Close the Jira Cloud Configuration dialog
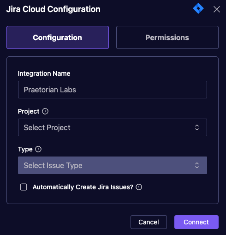Image resolution: width=226 pixels, height=235 pixels. coord(217,9)
